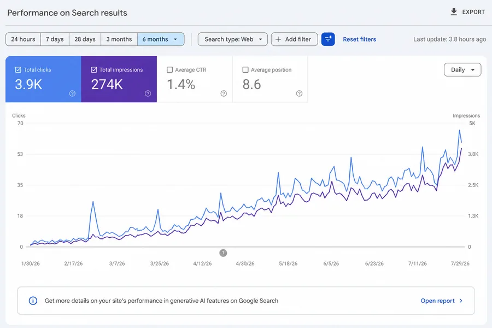This screenshot has width=492, height=328.
Task: Expand the Daily granularity dropdown
Action: pos(462,69)
